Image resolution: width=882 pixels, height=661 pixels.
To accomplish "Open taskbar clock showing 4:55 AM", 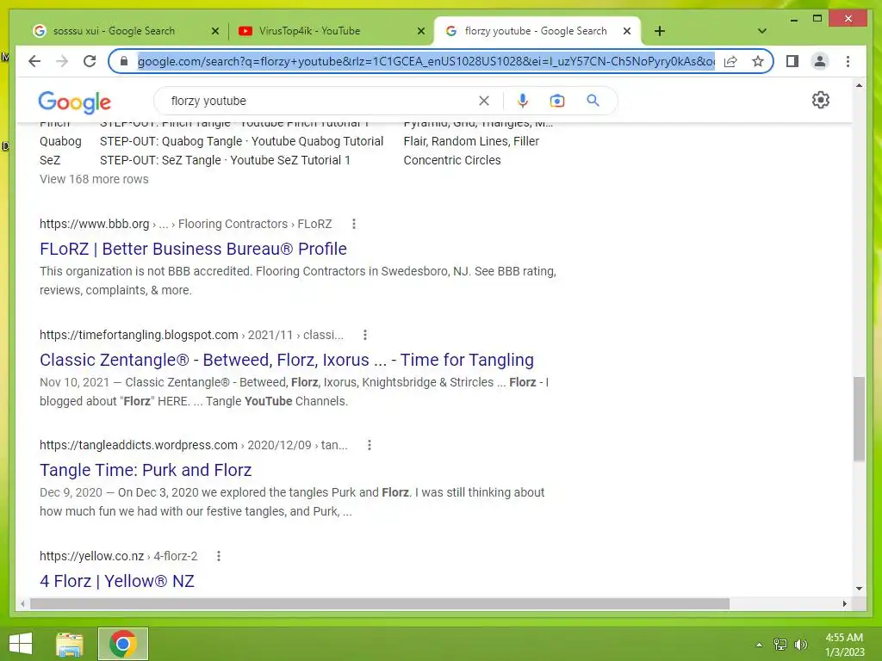I will tap(844, 645).
